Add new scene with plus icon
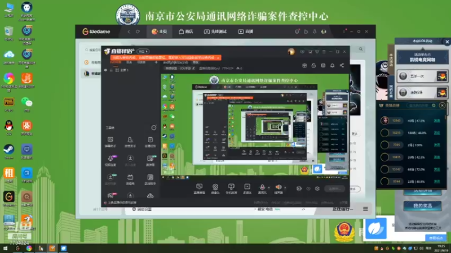 coord(156,62)
